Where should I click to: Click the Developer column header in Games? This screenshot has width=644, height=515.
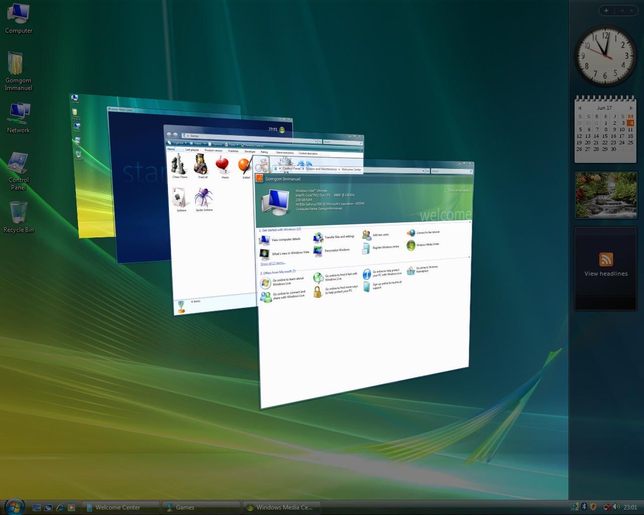click(x=250, y=151)
